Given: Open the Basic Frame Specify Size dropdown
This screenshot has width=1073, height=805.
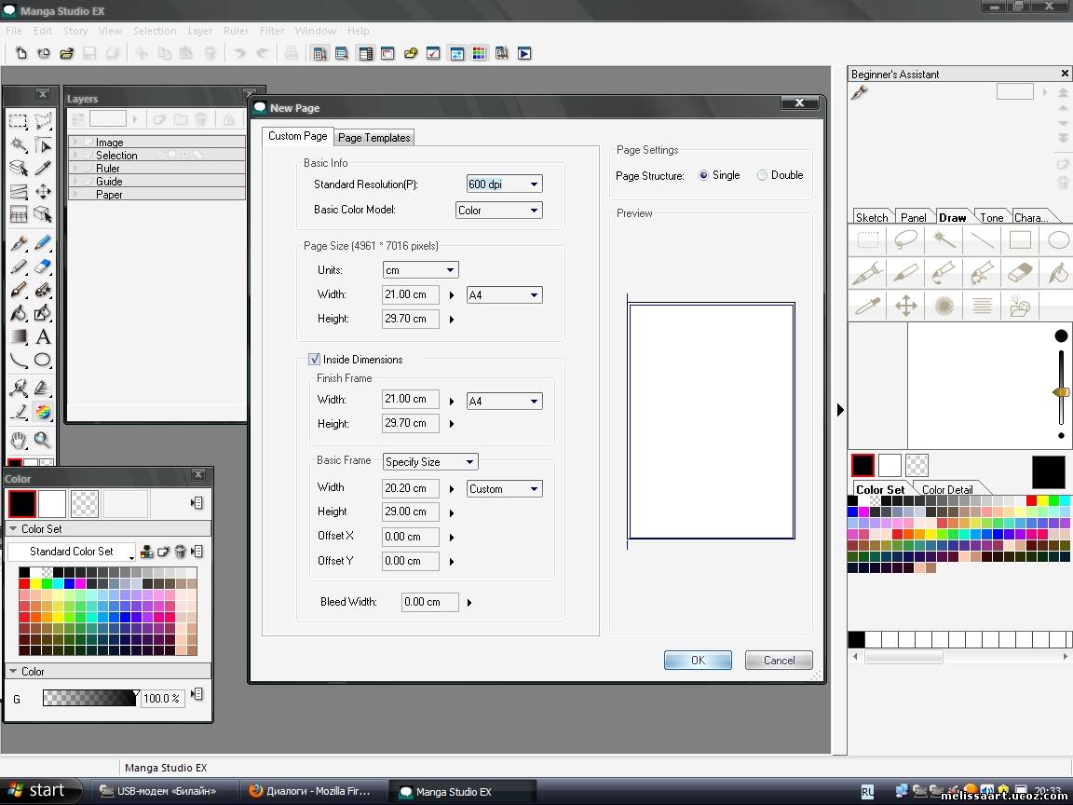Looking at the screenshot, I should [430, 462].
